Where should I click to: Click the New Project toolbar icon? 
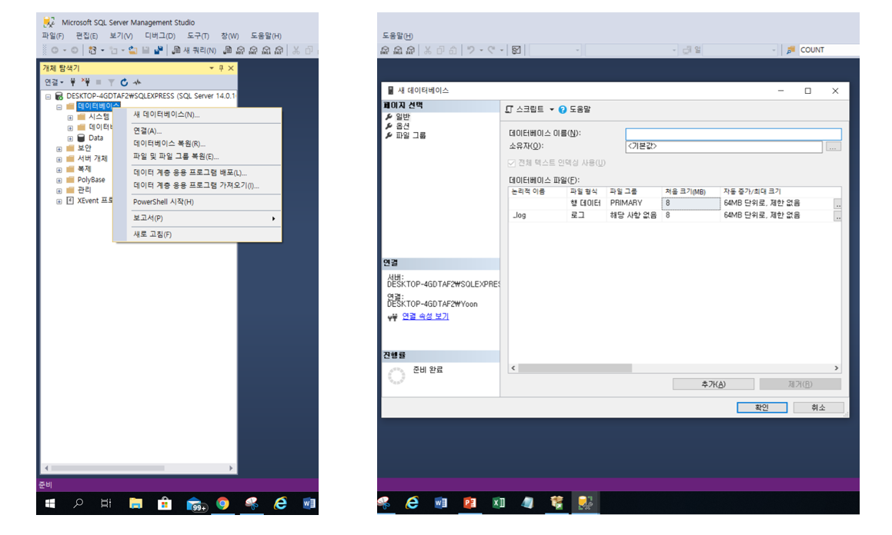click(92, 50)
